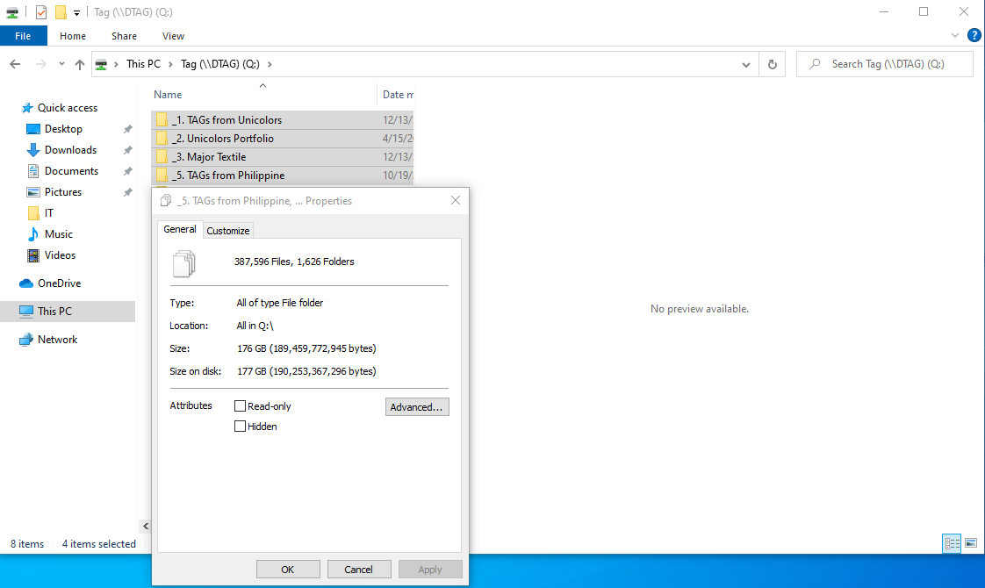This screenshot has width=985, height=588.
Task: Switch to the View ribbon tab
Action: tap(173, 36)
